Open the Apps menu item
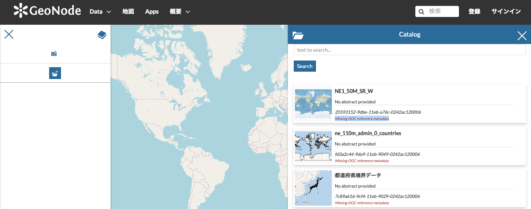The height and width of the screenshot is (209, 531). (x=152, y=11)
